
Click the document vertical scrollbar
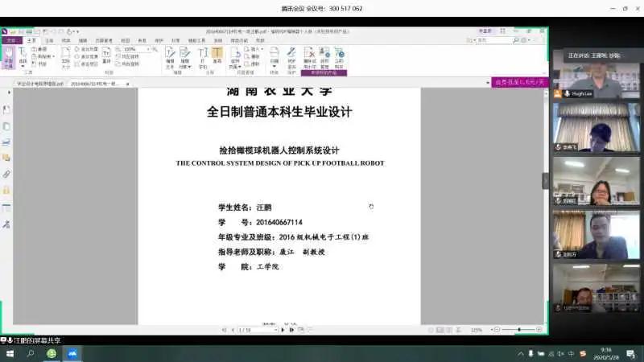pyautogui.click(x=546, y=208)
